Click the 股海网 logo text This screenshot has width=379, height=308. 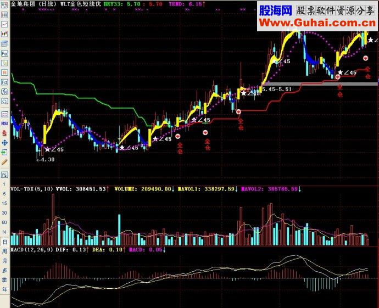click(276, 10)
